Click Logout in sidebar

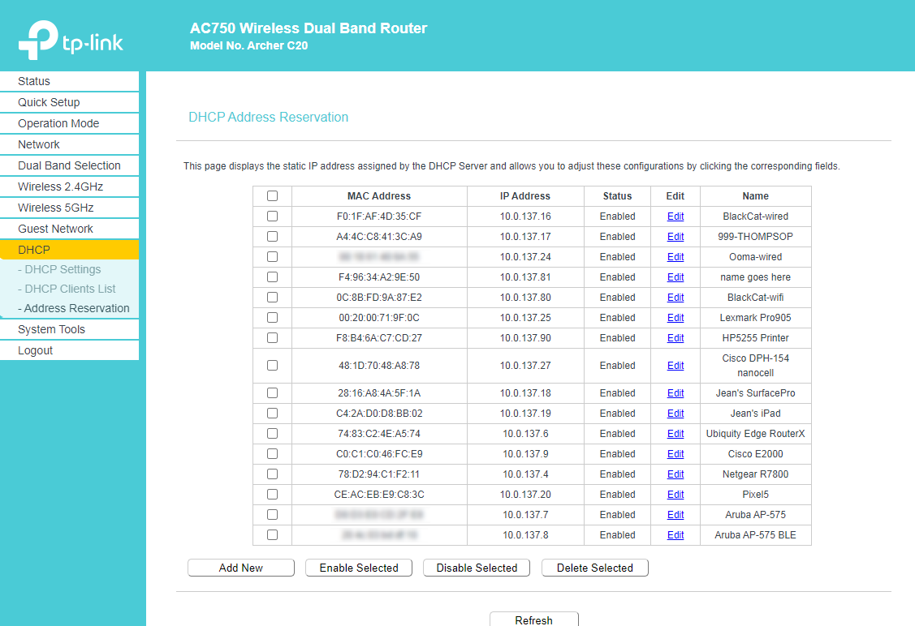pyautogui.click(x=70, y=350)
